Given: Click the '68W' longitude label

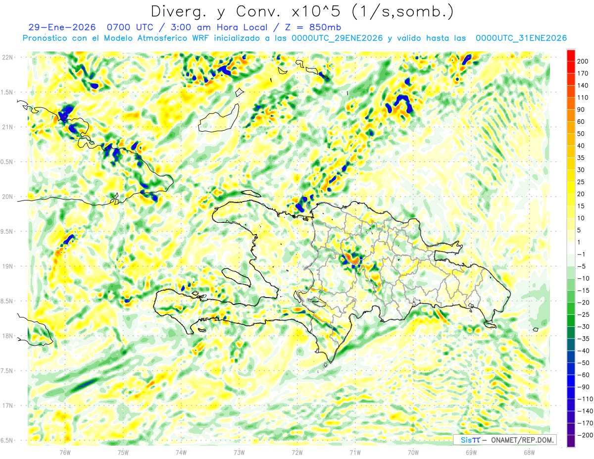Looking at the screenshot, I should pos(529,452).
